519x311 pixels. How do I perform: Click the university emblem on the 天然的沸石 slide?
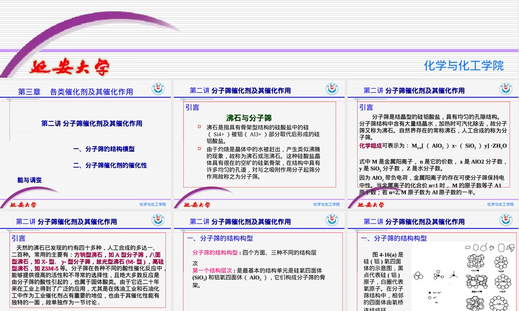(158, 220)
